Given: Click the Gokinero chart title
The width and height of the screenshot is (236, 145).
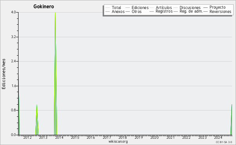Looking at the screenshot, I should coord(44,6).
